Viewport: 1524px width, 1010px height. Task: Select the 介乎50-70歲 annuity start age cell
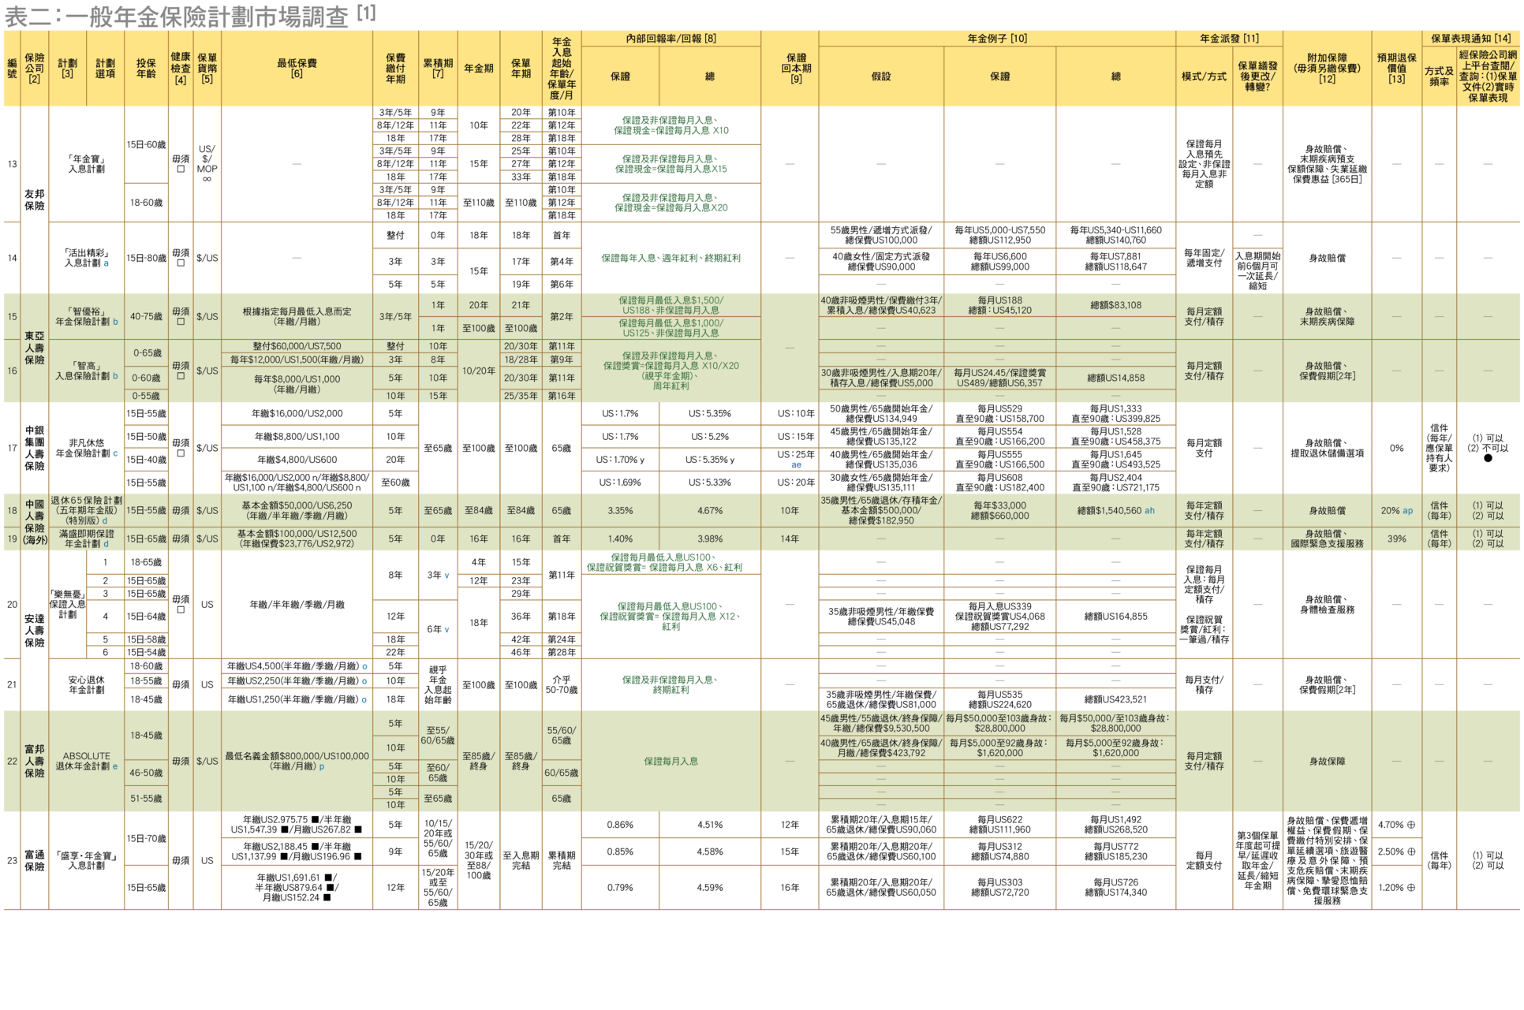[562, 684]
